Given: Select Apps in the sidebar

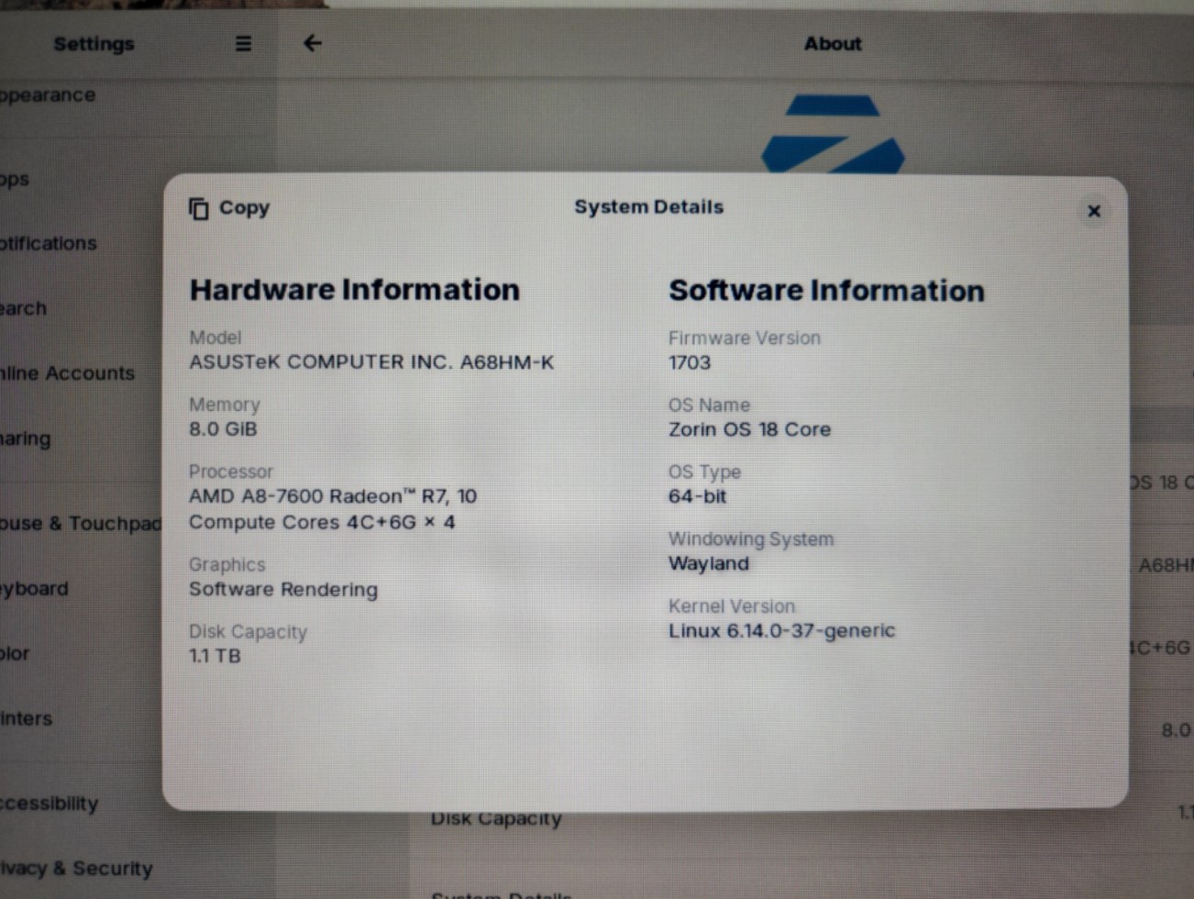Looking at the screenshot, I should tap(16, 180).
